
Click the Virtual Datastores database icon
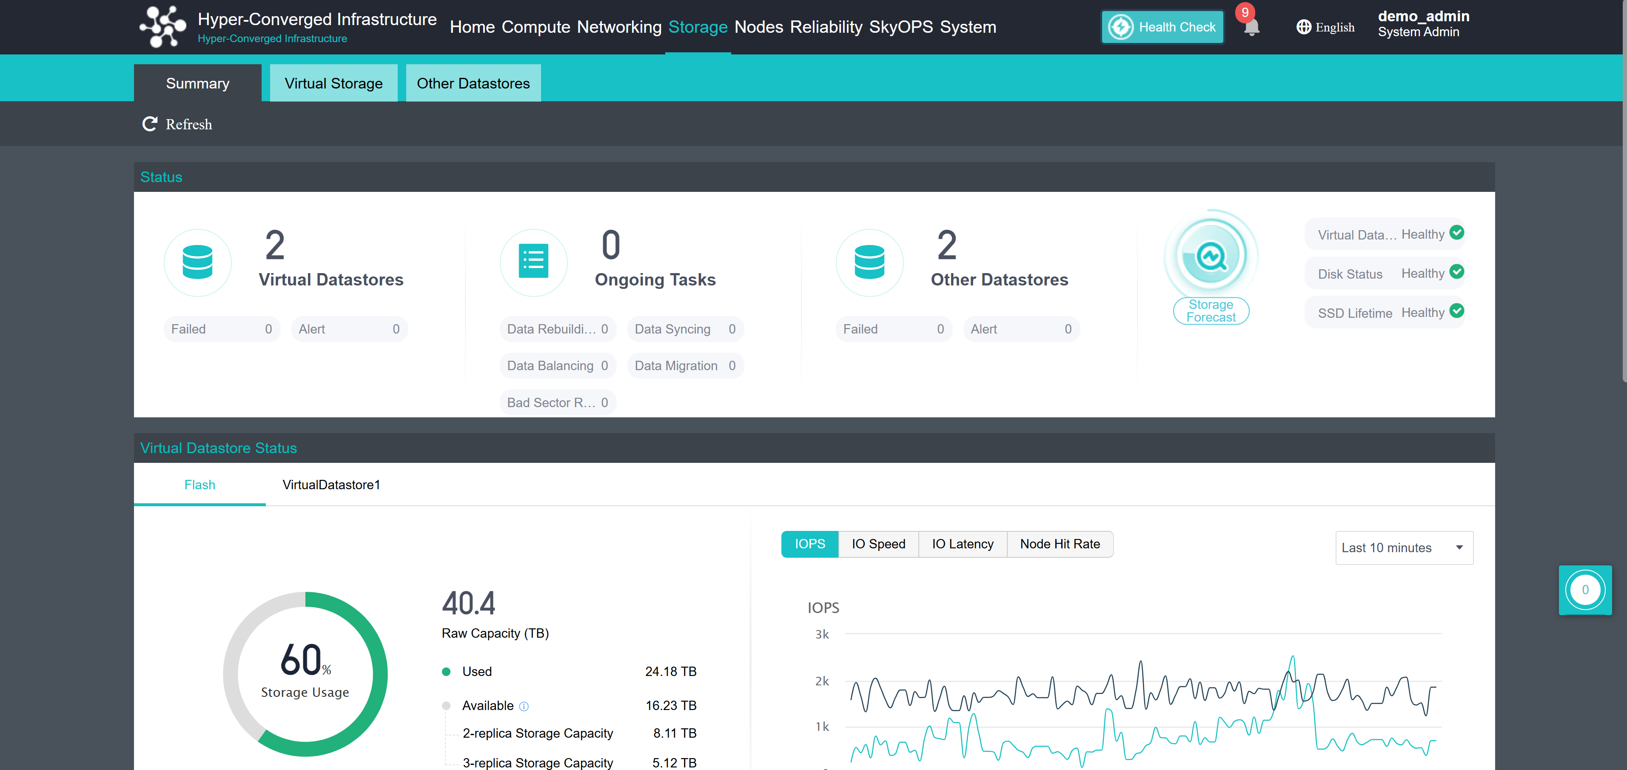[x=198, y=262]
